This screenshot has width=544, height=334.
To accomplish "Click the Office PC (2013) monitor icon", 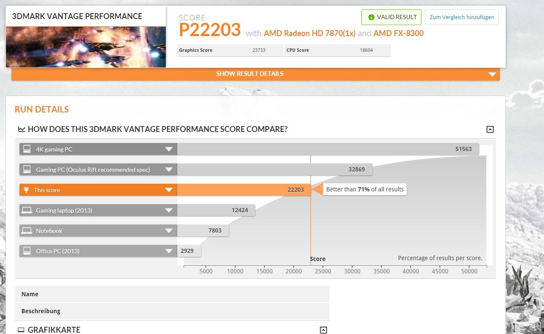I will [x=27, y=251].
